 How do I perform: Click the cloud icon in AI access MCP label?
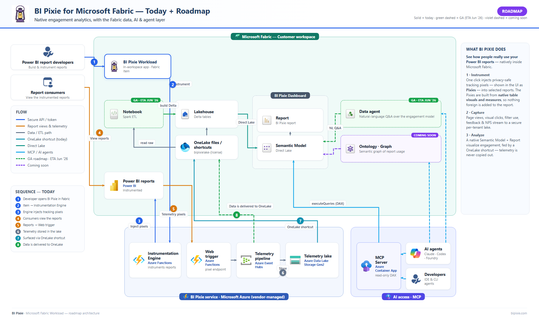point(388,297)
